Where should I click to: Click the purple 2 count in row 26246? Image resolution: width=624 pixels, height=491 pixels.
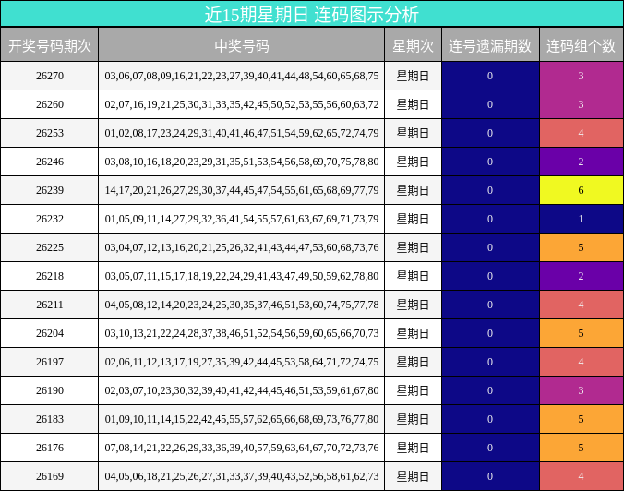click(581, 162)
